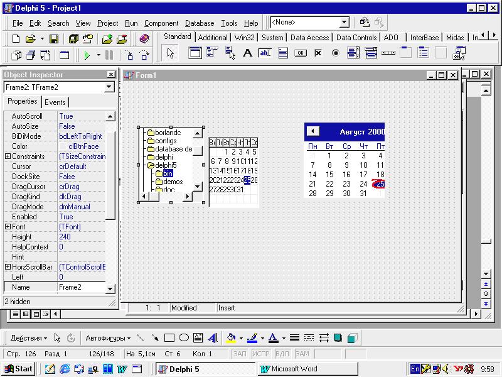This screenshot has width=502, height=377.
Task: Save the unit with the floppy disk icon
Action: point(54,39)
